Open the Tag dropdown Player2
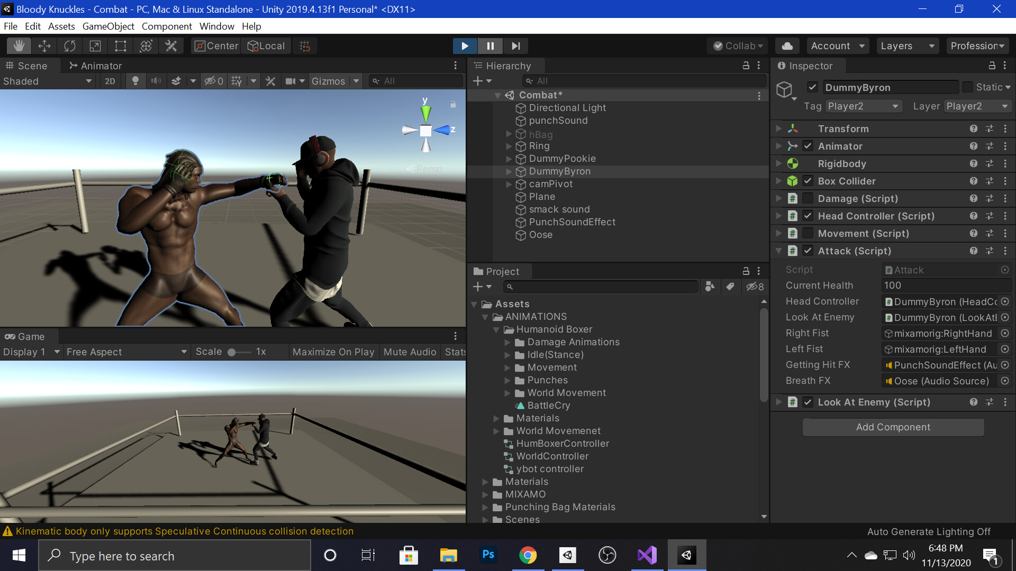The image size is (1016, 571). point(863,106)
